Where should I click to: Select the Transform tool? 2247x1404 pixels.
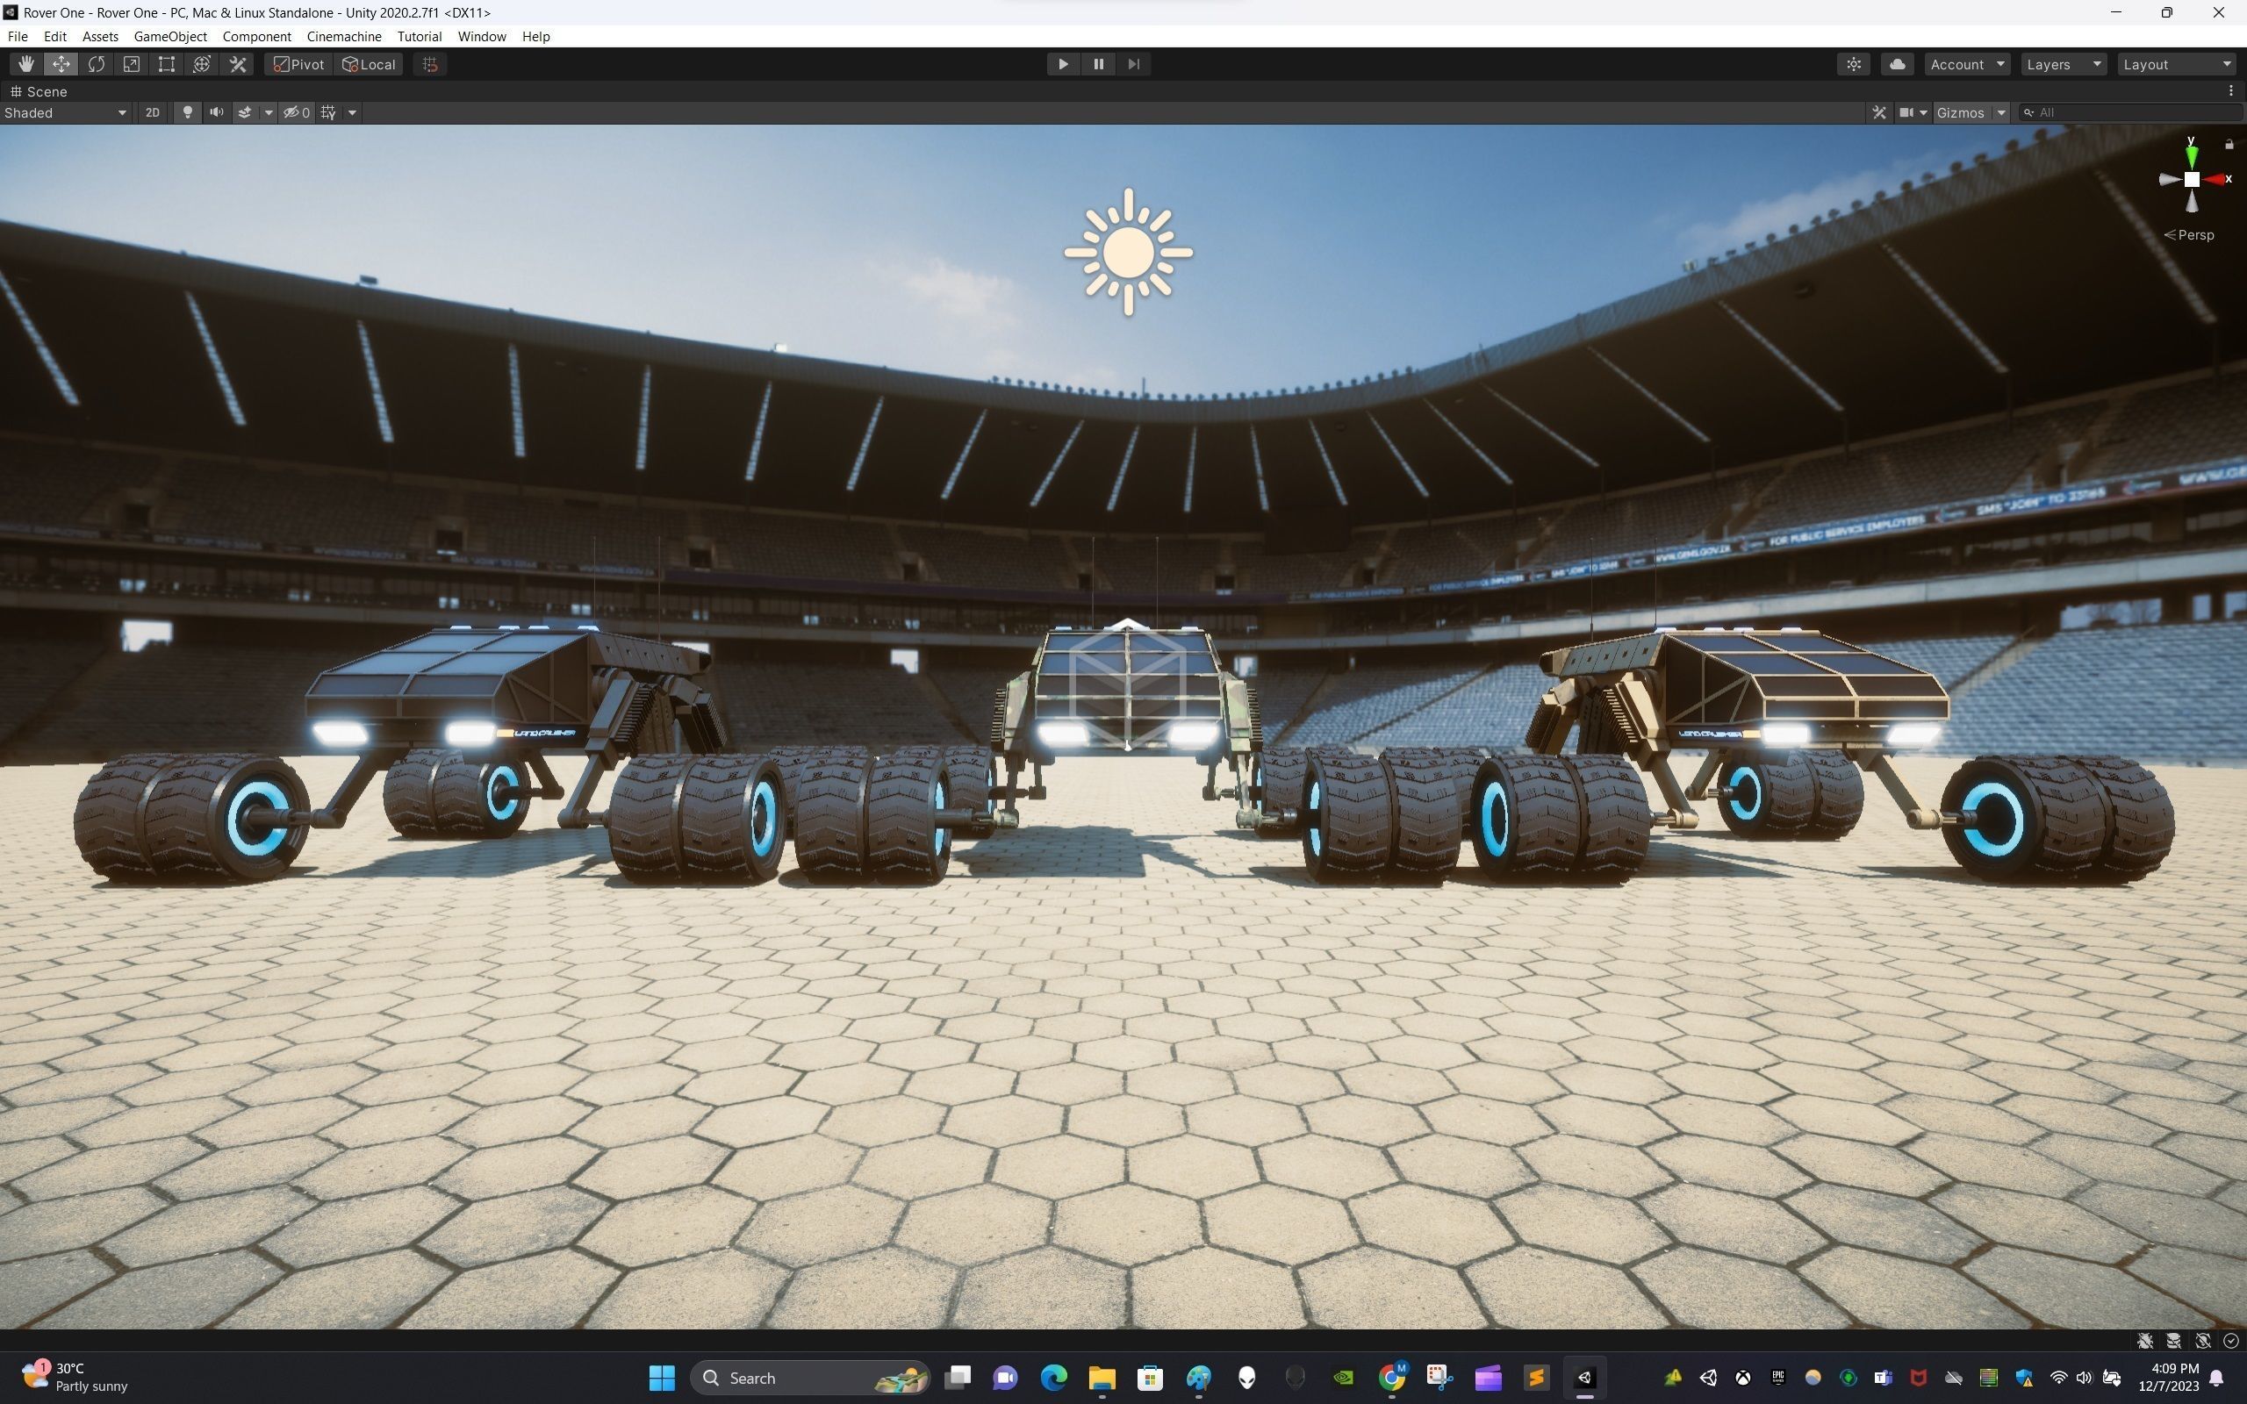pyautogui.click(x=202, y=64)
